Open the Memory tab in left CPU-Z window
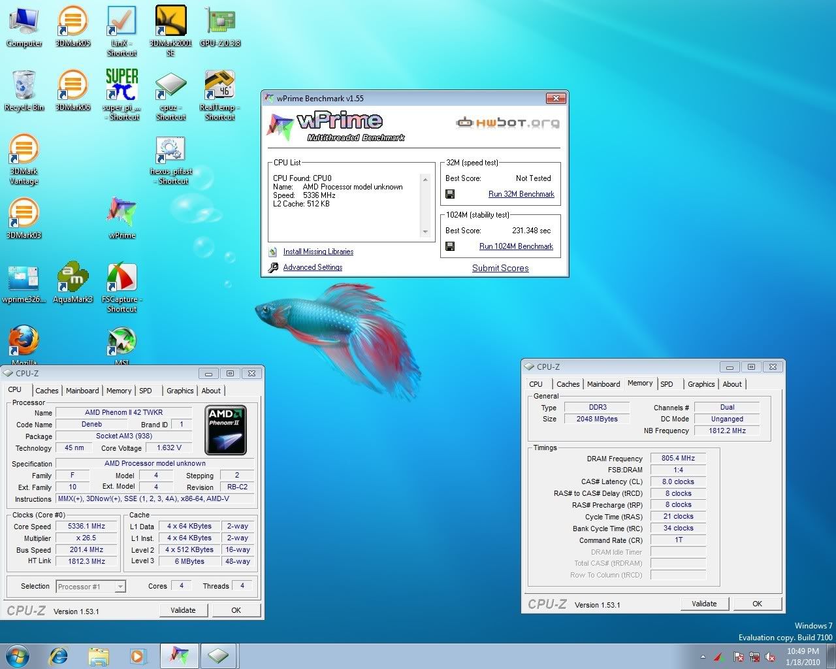 [x=119, y=391]
